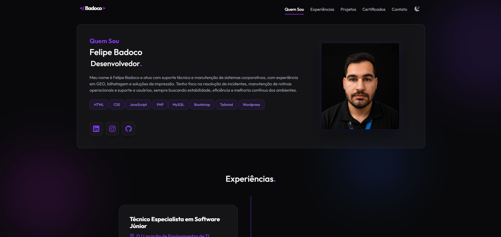Image resolution: width=501 pixels, height=237 pixels.
Task: Open the Projetos nav link
Action: click(348, 9)
